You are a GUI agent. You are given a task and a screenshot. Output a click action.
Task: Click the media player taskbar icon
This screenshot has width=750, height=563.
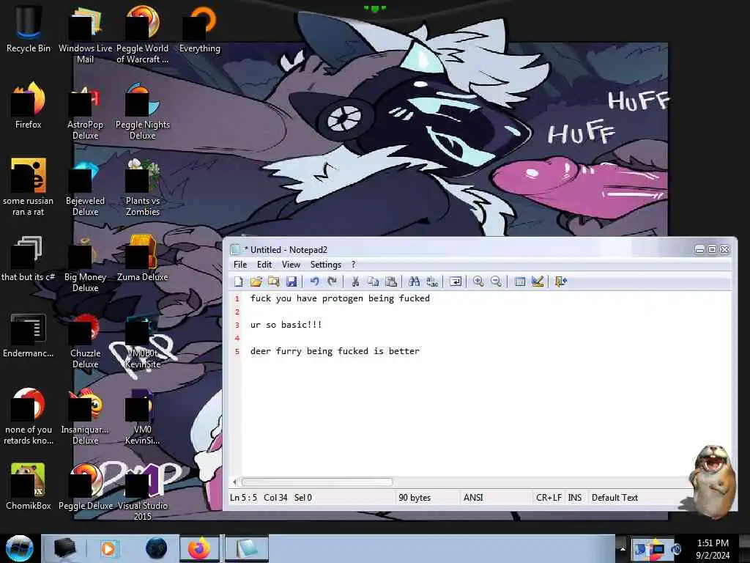coord(108,548)
